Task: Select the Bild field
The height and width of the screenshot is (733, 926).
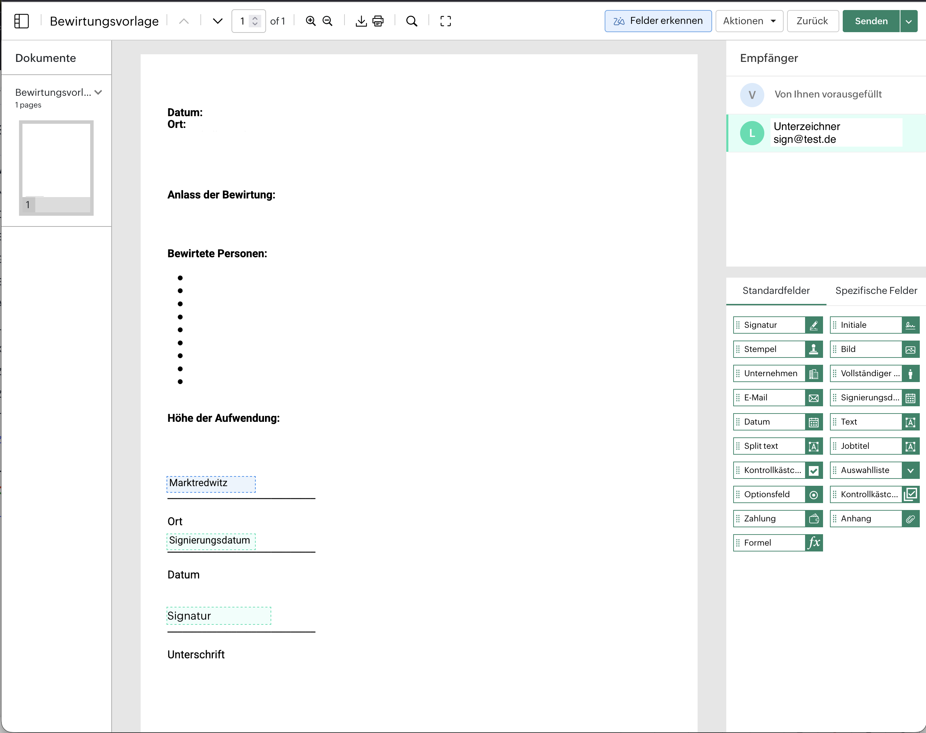Action: (x=875, y=349)
